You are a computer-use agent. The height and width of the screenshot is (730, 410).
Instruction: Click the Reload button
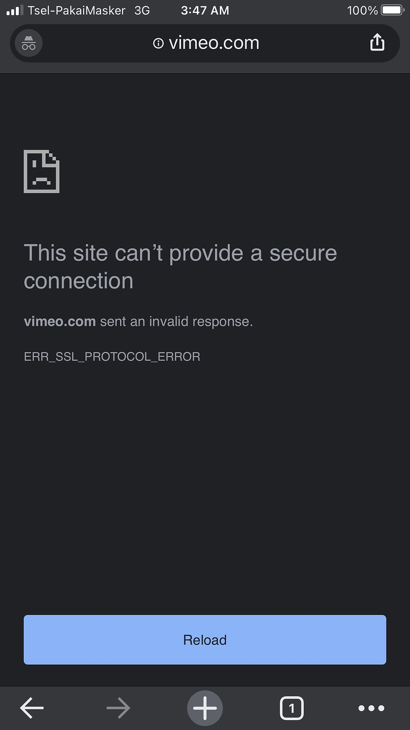[205, 640]
